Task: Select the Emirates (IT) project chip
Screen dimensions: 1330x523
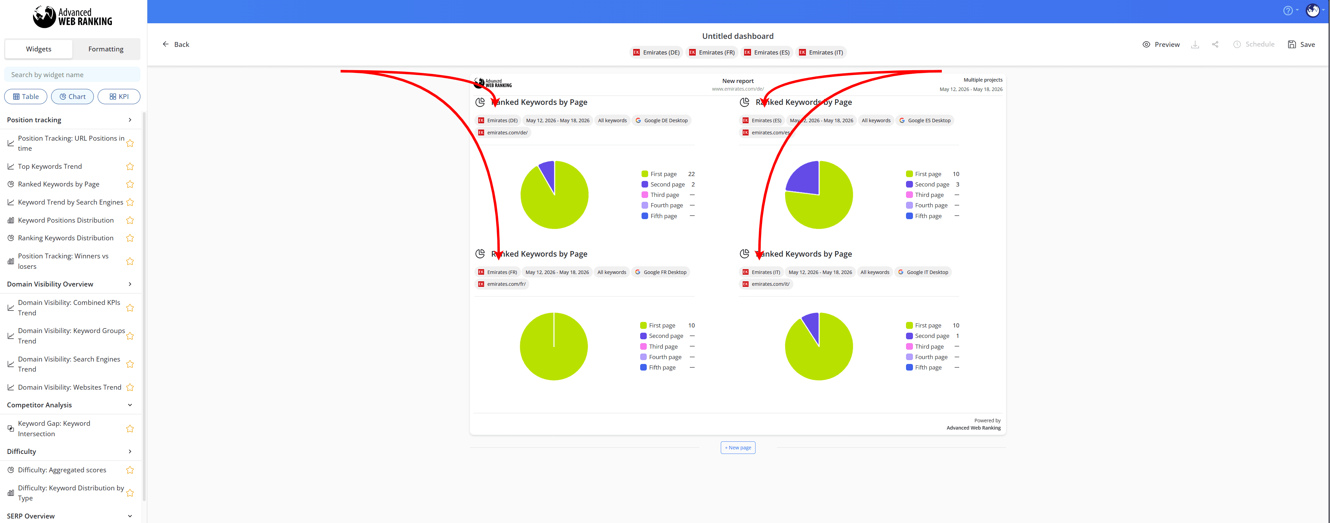Action: [x=821, y=52]
